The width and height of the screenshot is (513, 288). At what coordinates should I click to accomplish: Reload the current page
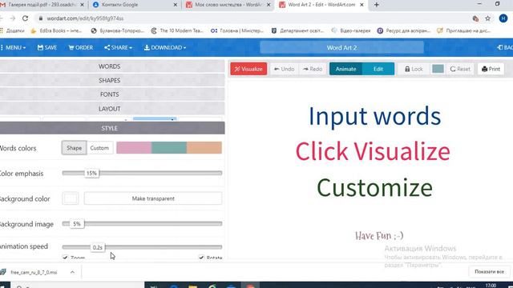pyautogui.click(x=25, y=18)
